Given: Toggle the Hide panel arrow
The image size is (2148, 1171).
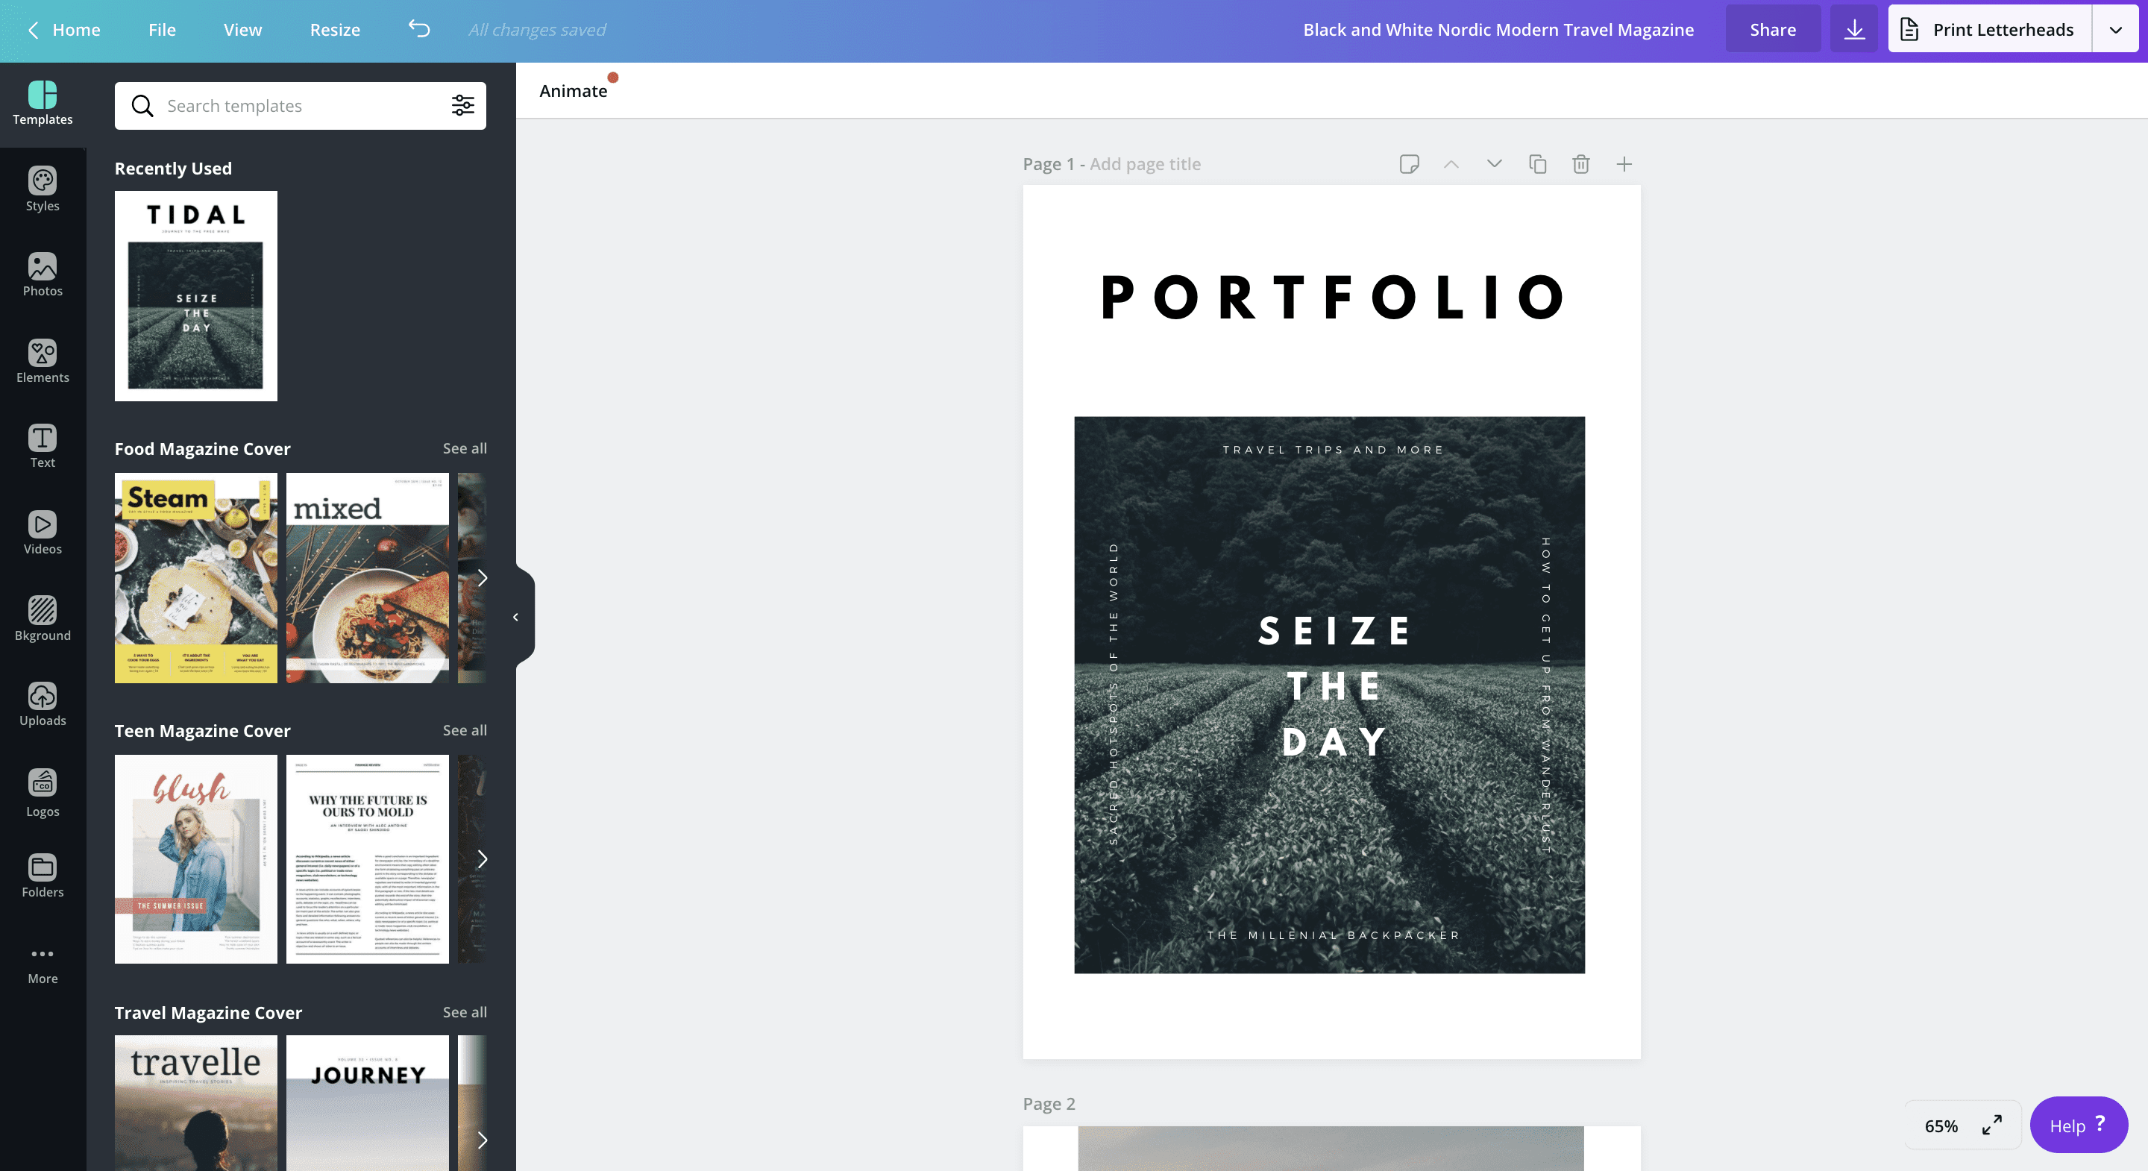Looking at the screenshot, I should pyautogui.click(x=516, y=618).
